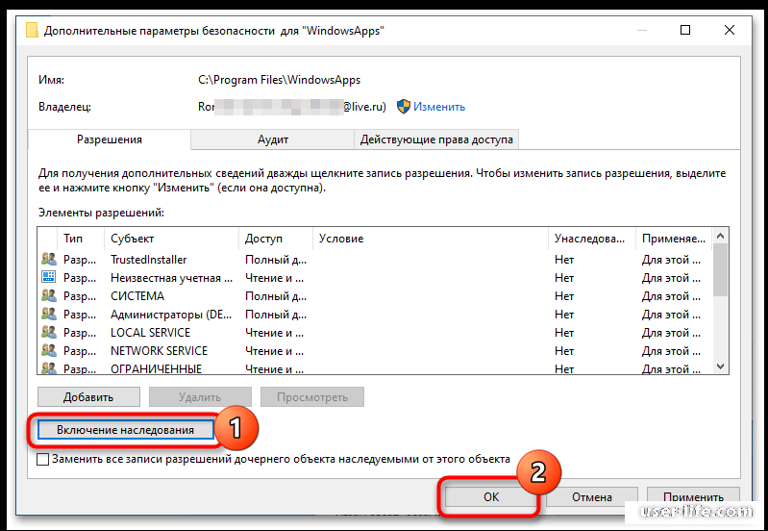Screen dimensions: 768x531
Task: Click the users icon on the LOCAL SERVICE row
Action: click(x=48, y=332)
